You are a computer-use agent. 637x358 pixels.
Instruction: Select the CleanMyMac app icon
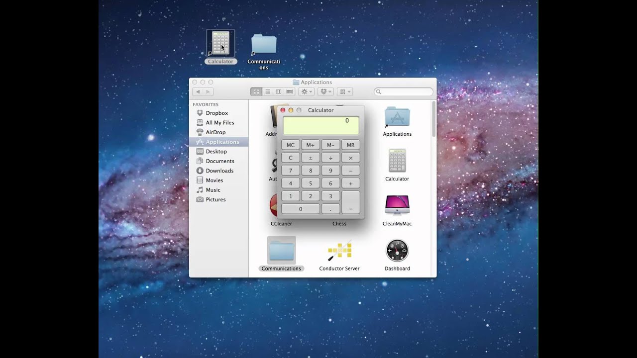pos(397,206)
